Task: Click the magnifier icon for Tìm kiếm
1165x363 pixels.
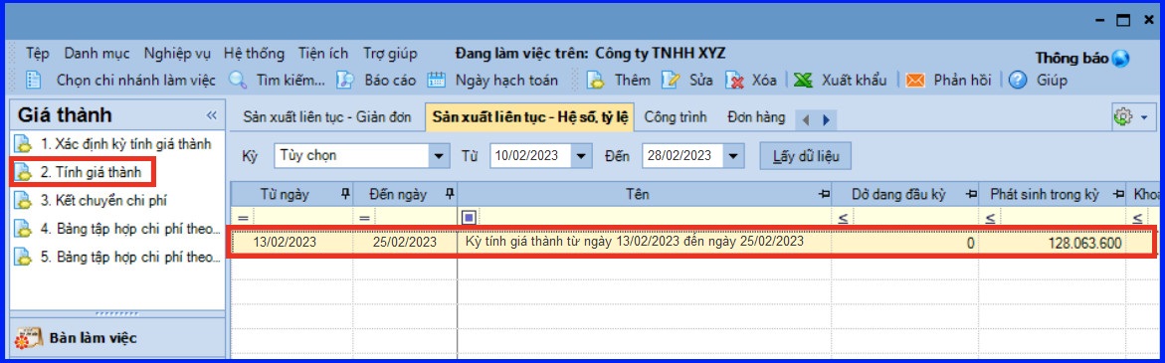Action: tap(238, 80)
